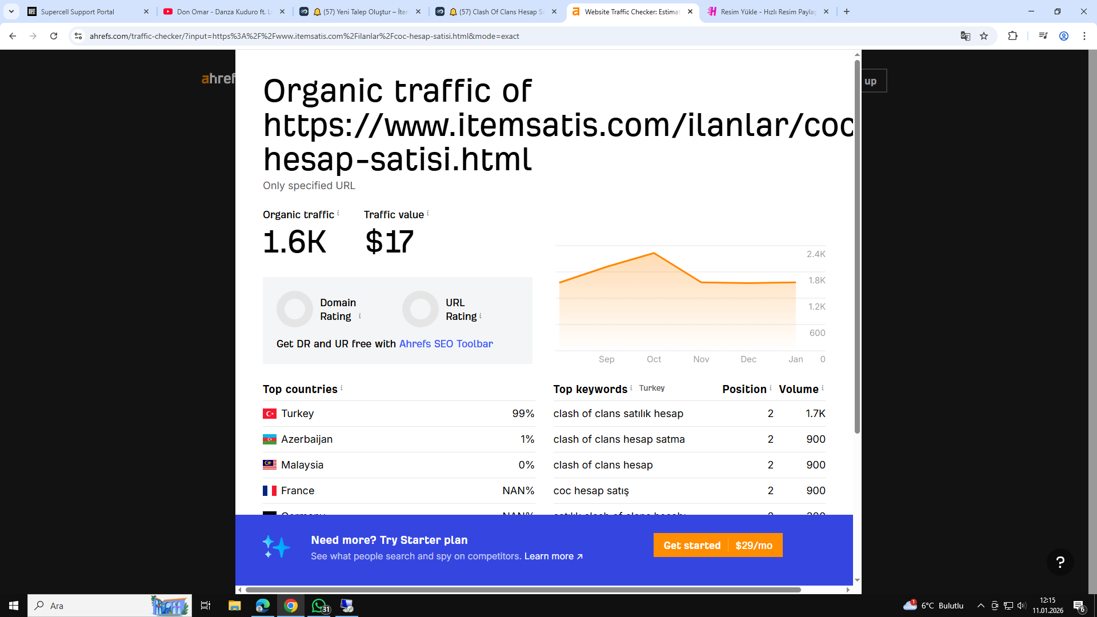Open a new browser tab
The image size is (1097, 617).
pyautogui.click(x=847, y=11)
